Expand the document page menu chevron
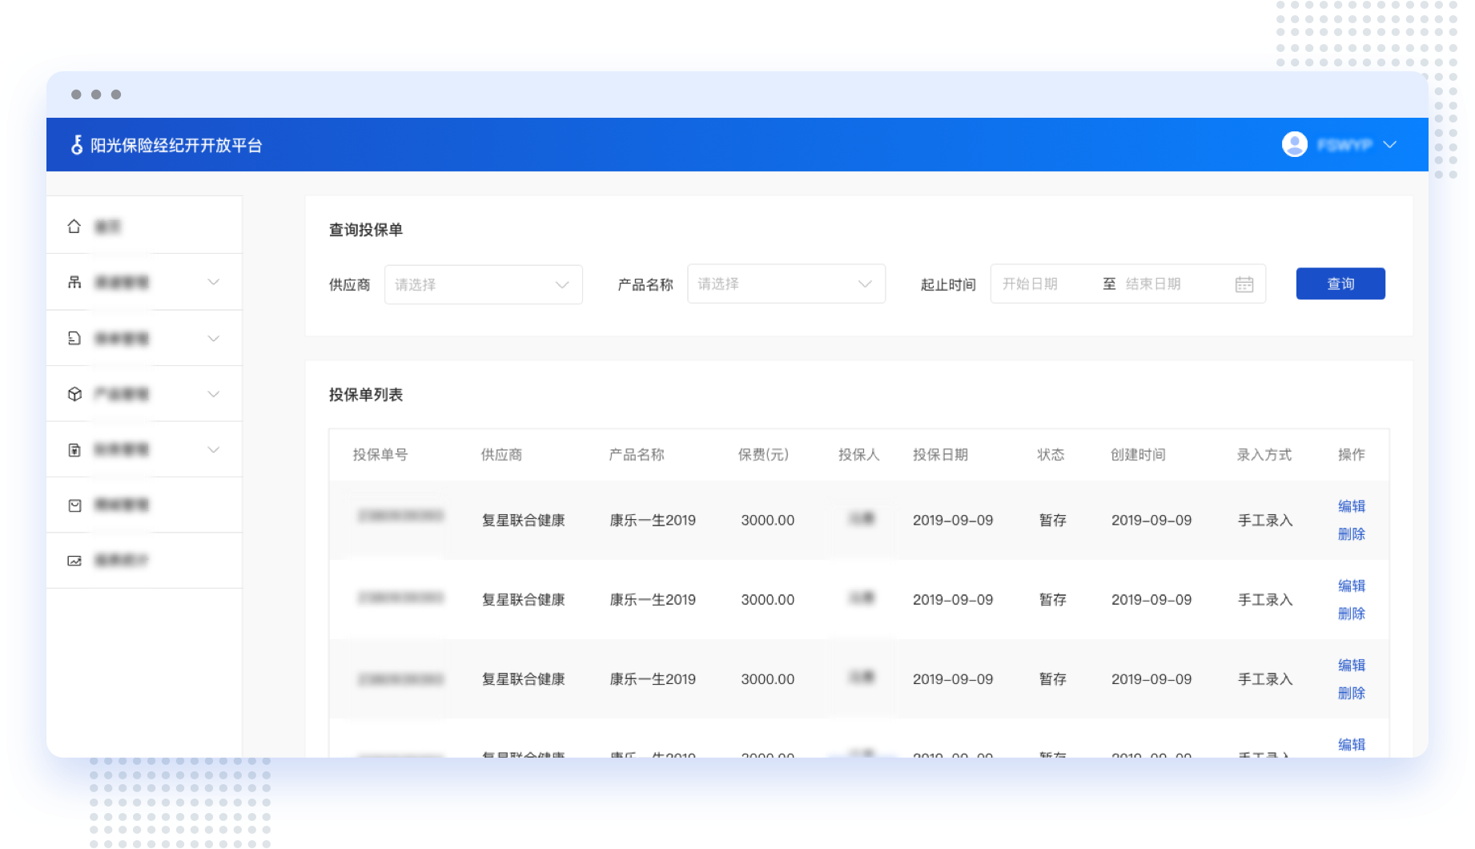This screenshot has width=1475, height=849. 214,338
